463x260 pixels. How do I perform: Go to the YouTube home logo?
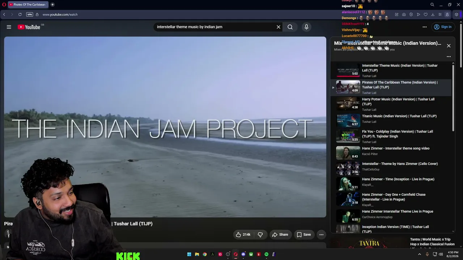tap(29, 27)
